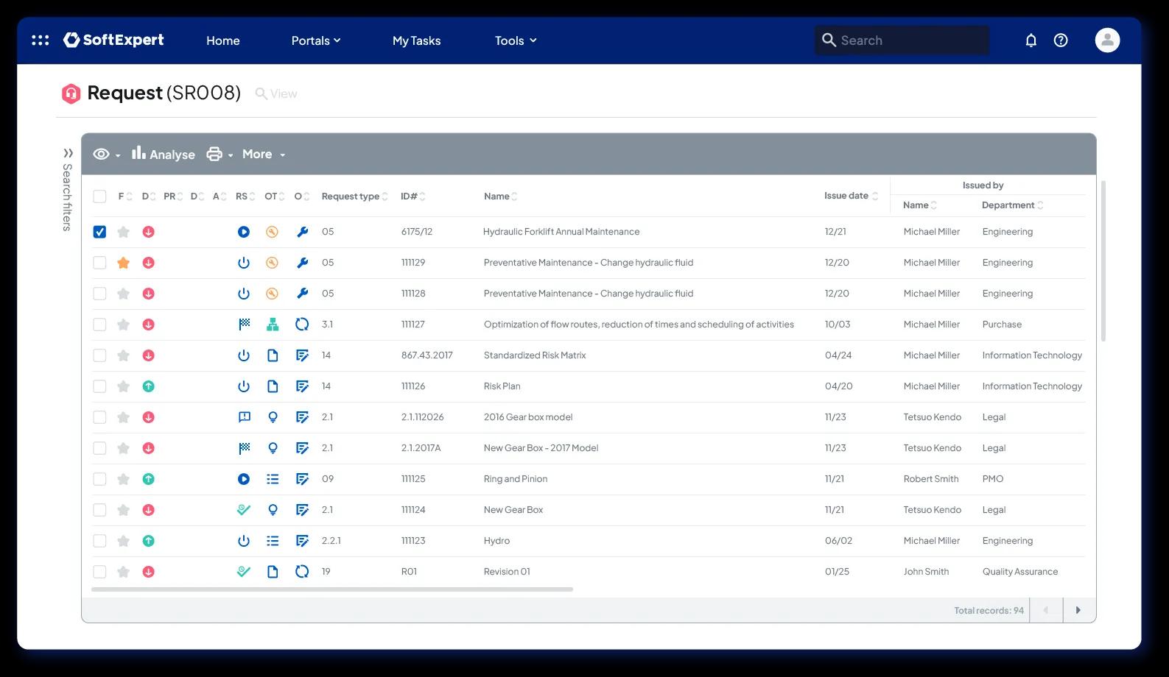The height and width of the screenshot is (677, 1169).
Task: Click the 'Robert Smith' issuer cell
Action: 931,479
